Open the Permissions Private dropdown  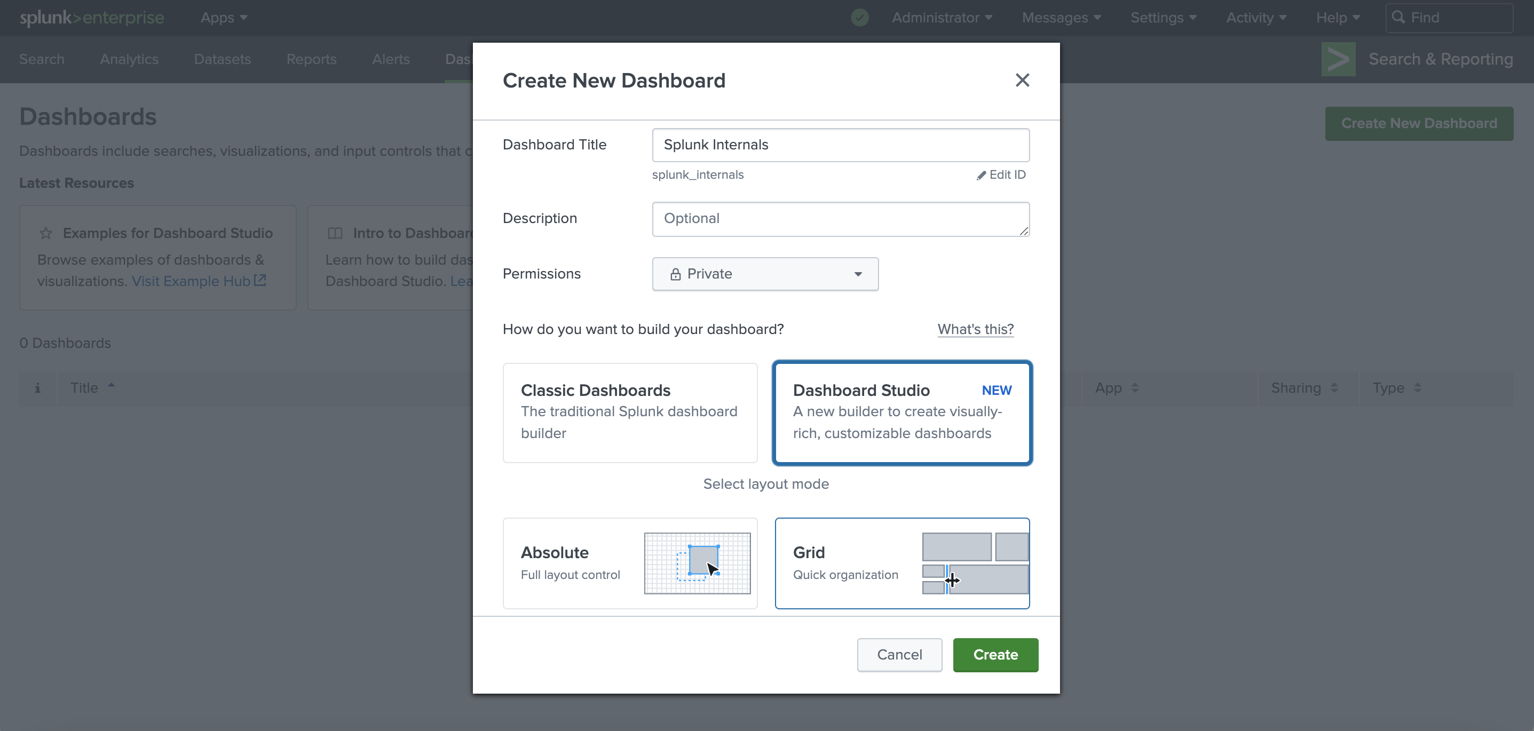point(765,274)
